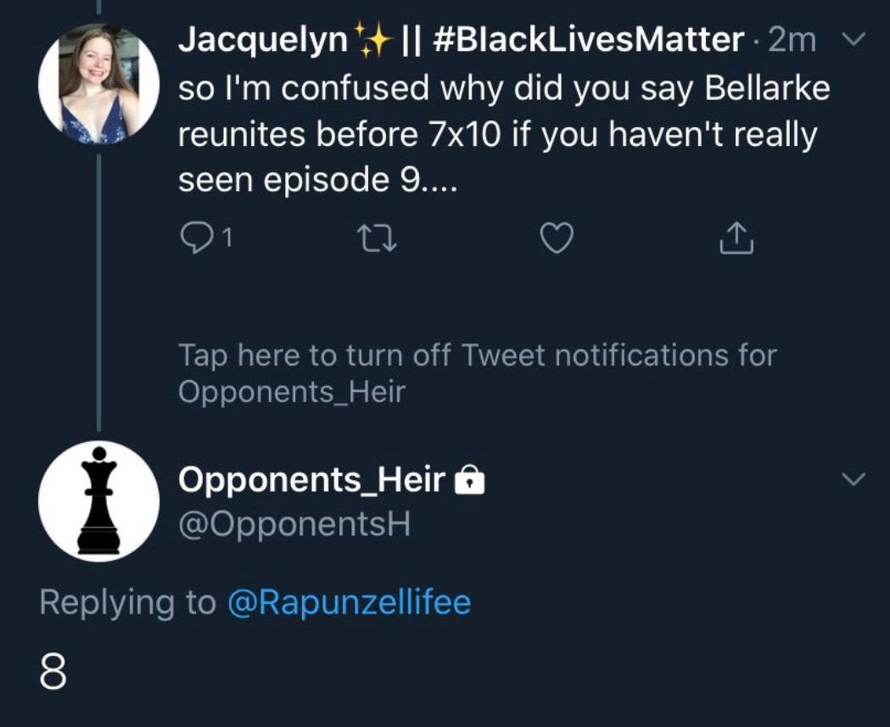Image resolution: width=890 pixels, height=727 pixels.
Task: Click the Jacquelyn display name
Action: (x=262, y=41)
